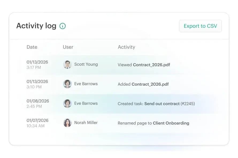Open the Renamed page to Client Onboarding entry
Screen dimensions: 238x158
click(153, 123)
